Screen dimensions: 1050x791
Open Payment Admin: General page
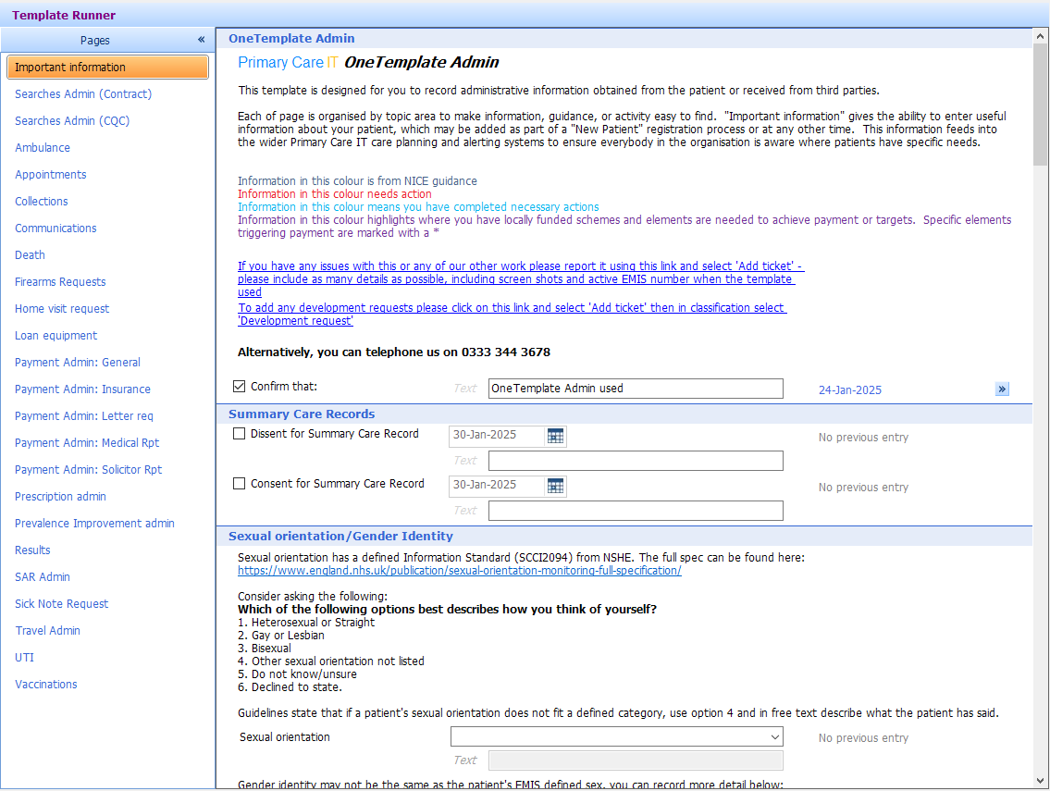click(78, 362)
